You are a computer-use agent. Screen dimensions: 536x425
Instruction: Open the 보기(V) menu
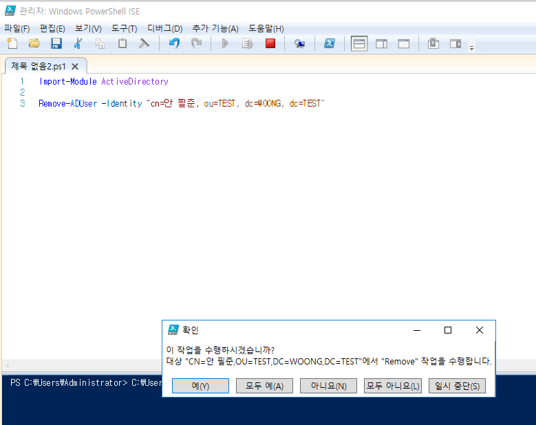(x=88, y=29)
